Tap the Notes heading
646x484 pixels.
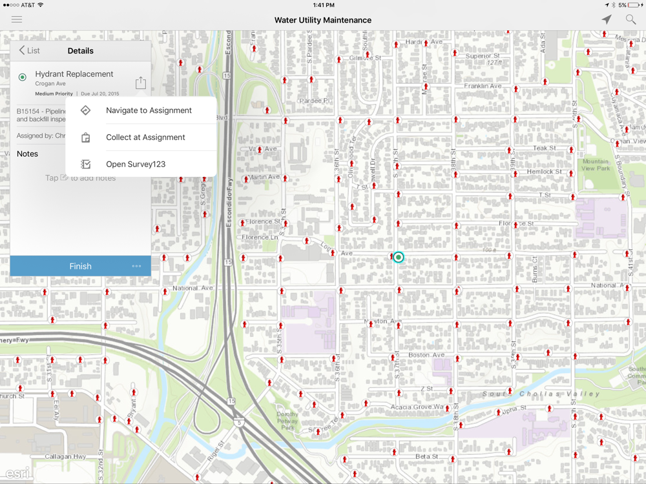pyautogui.click(x=27, y=154)
